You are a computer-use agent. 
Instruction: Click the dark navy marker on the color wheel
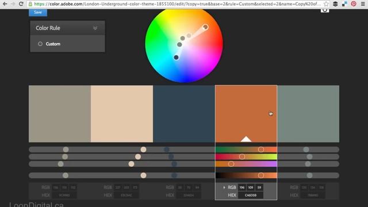tap(176, 57)
